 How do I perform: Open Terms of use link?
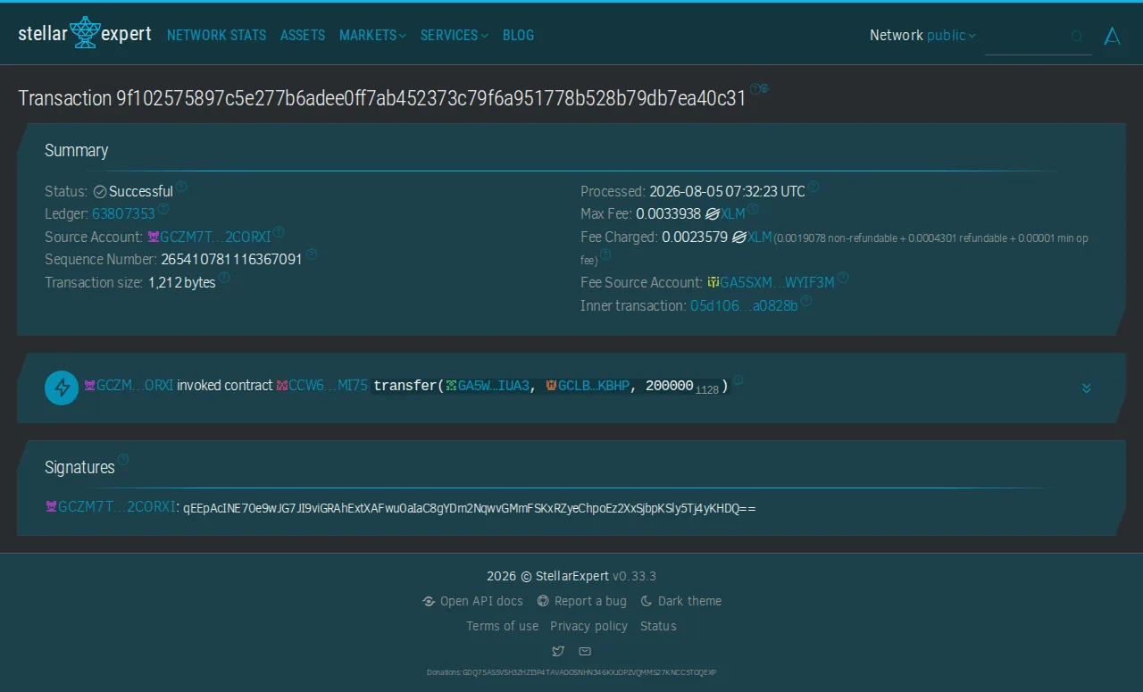pos(502,626)
